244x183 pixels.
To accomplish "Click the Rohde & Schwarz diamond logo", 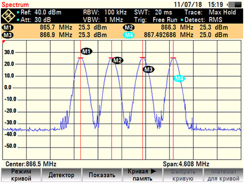I will [x=8, y=16].
